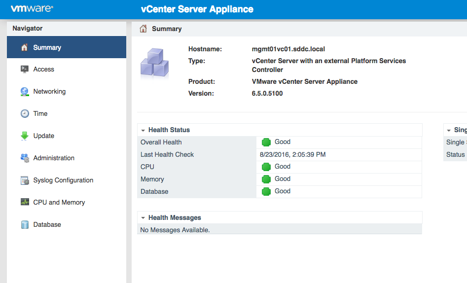Click the No Messages Available text
Viewport: 467px width, 283px height.
tap(175, 230)
